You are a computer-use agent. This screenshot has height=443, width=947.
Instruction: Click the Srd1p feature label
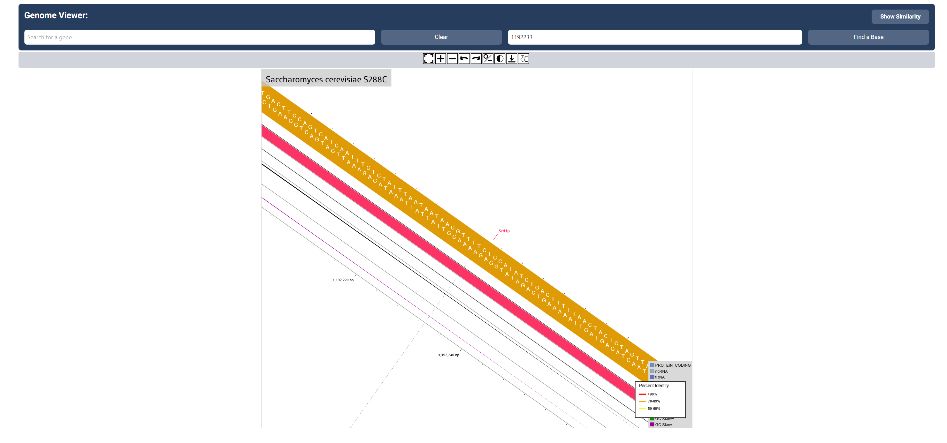pos(504,231)
